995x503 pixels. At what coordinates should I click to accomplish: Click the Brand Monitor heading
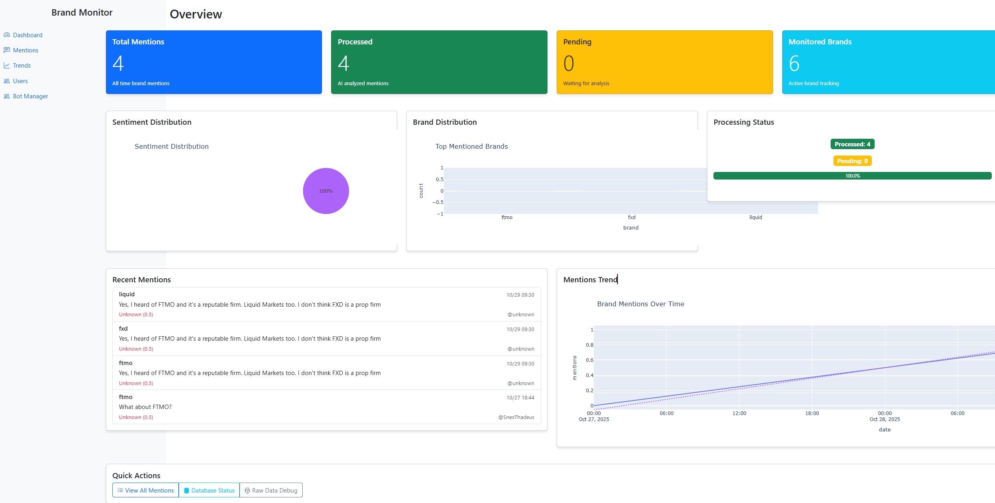pyautogui.click(x=82, y=12)
